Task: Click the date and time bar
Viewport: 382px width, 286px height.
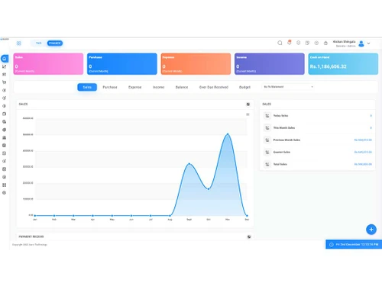Action: pos(354,245)
